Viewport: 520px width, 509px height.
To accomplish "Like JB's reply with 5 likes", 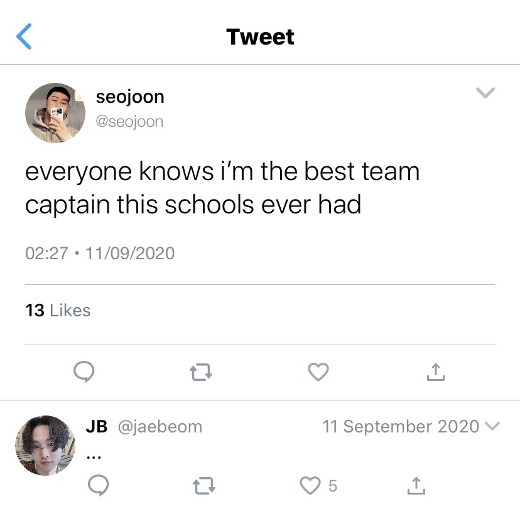I will click(x=310, y=486).
